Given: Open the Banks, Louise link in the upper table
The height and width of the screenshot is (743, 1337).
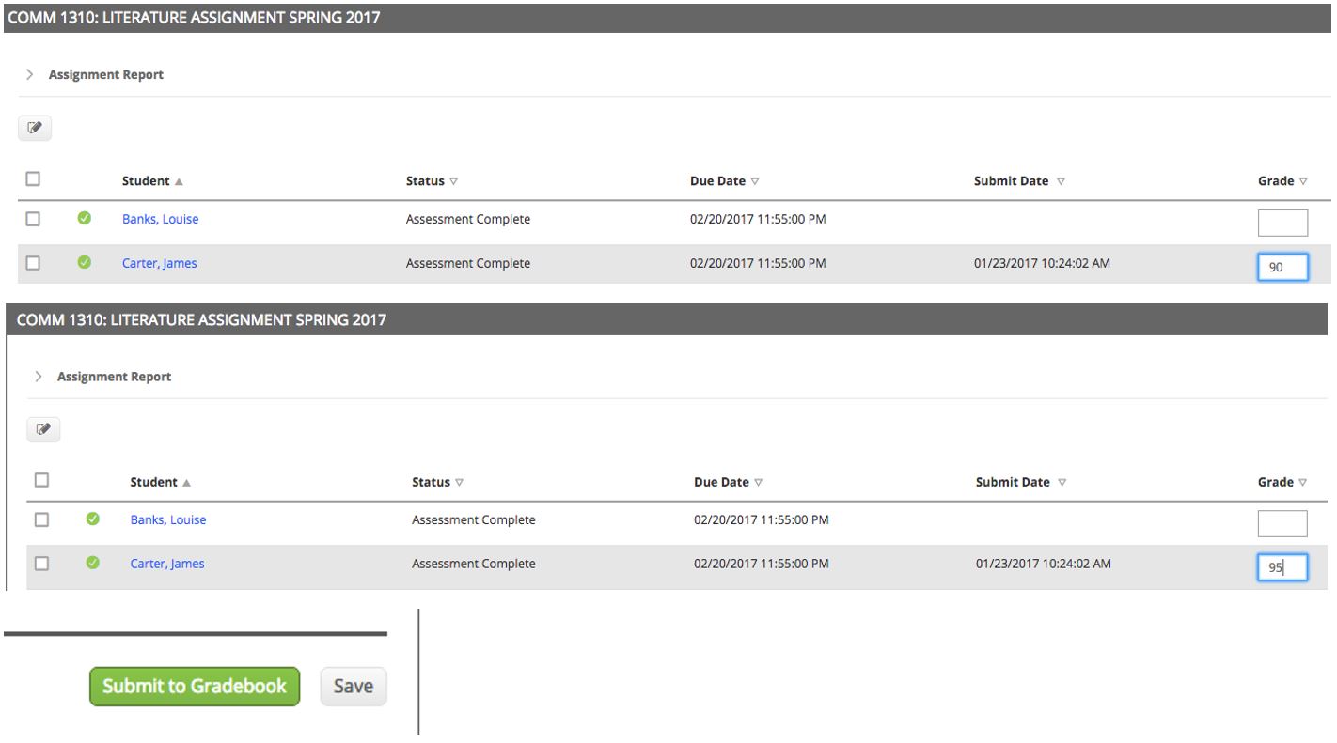Looking at the screenshot, I should (161, 219).
